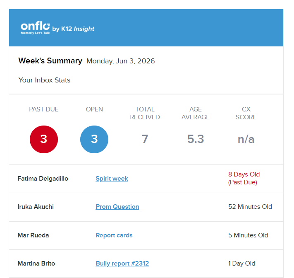Click the sender name Martina Brito
The image size is (294, 278).
click(x=36, y=263)
